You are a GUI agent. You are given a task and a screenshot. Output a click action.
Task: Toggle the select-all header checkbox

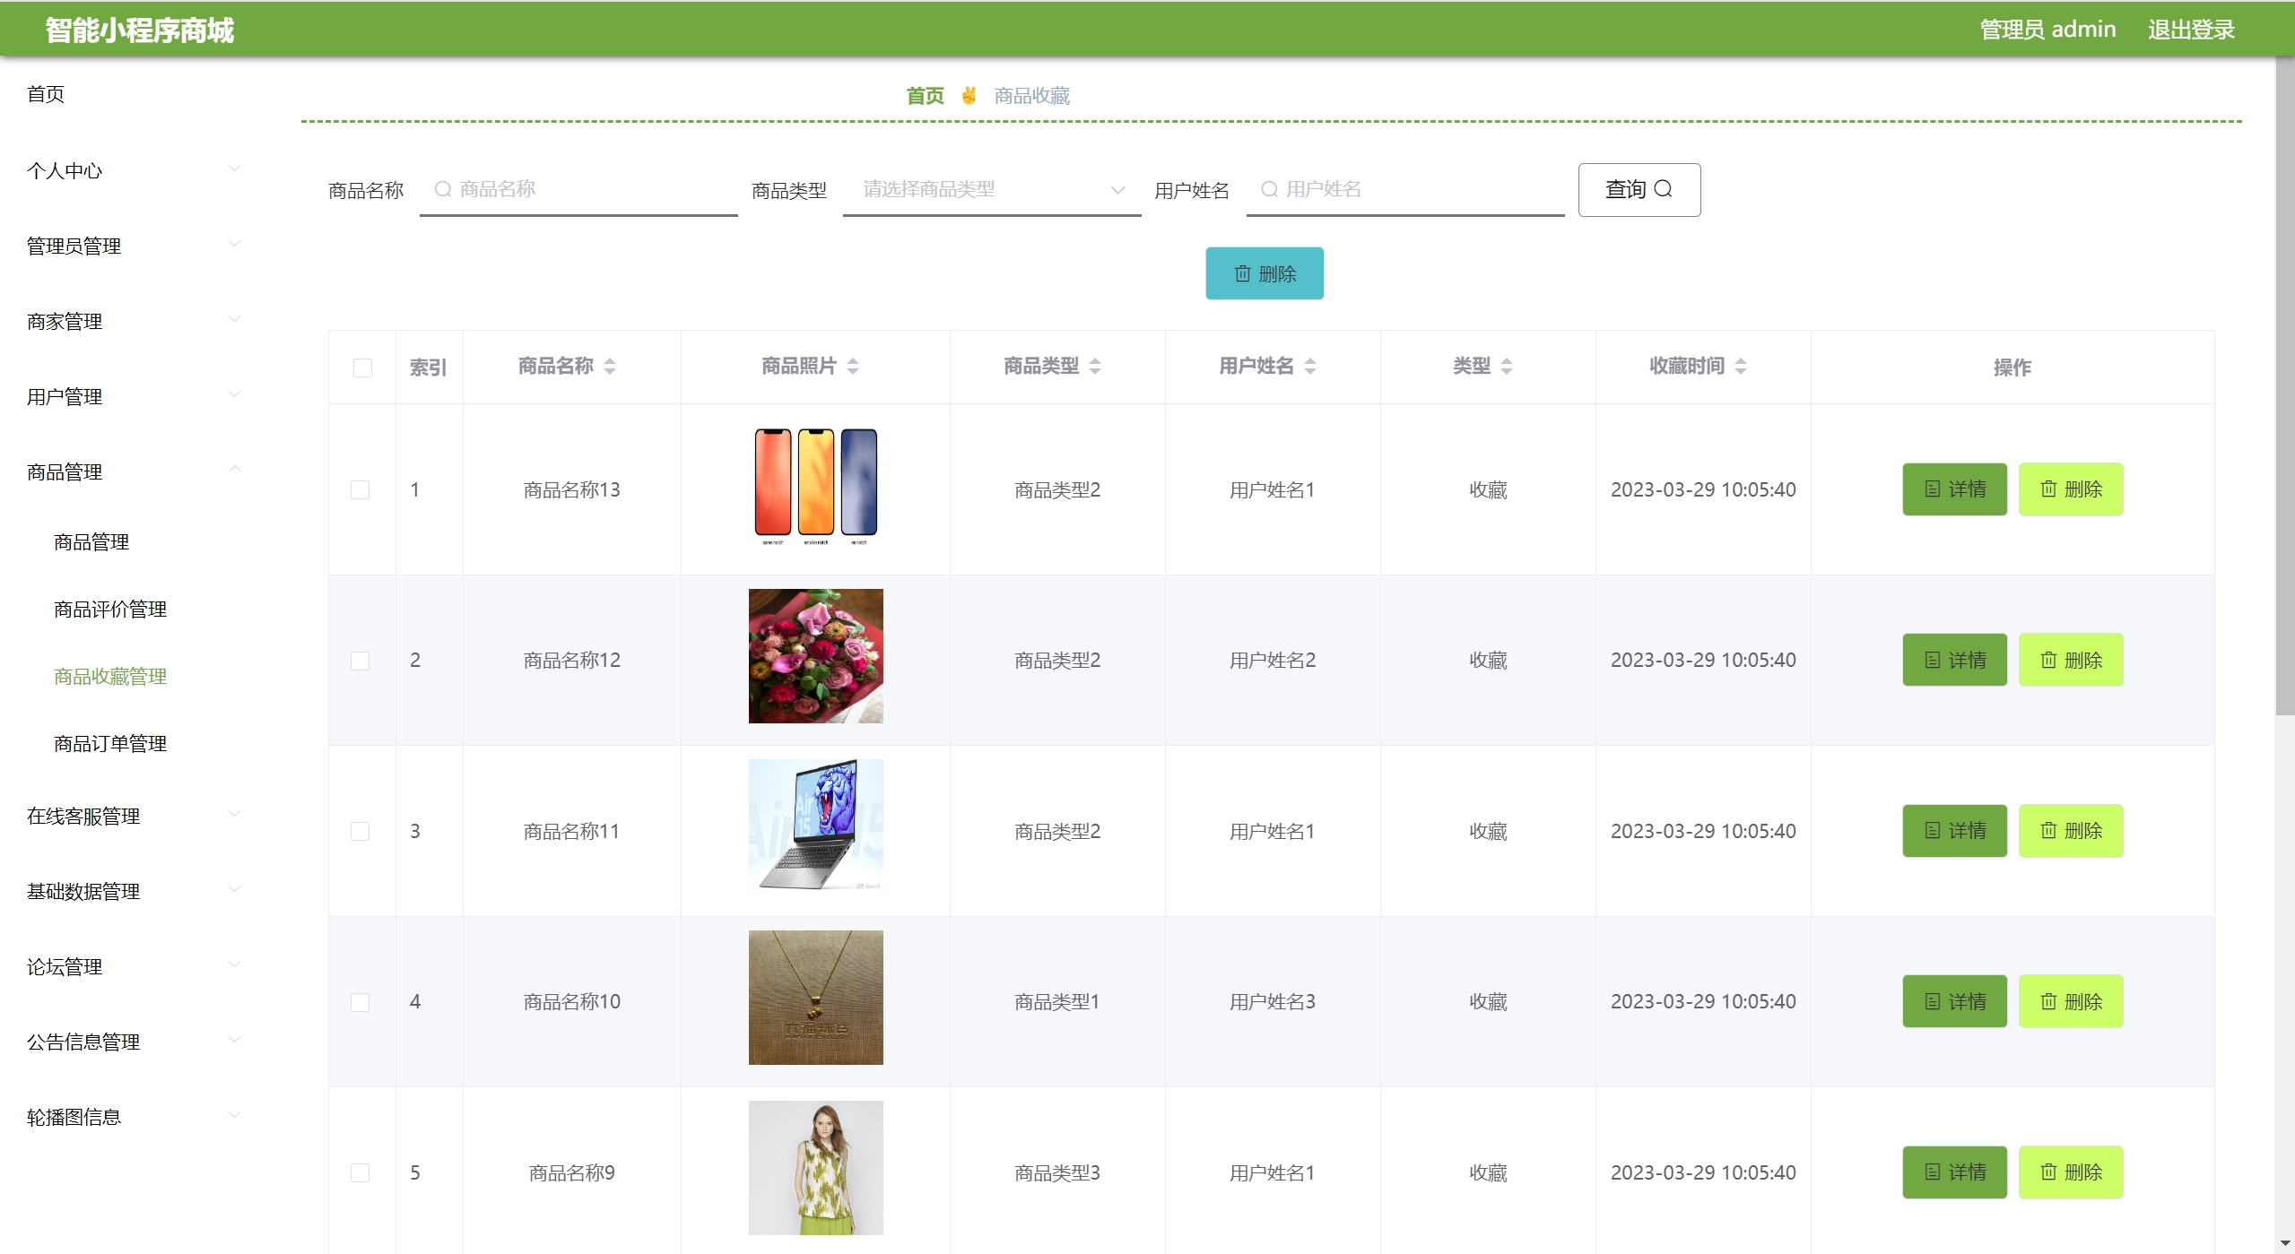(362, 368)
